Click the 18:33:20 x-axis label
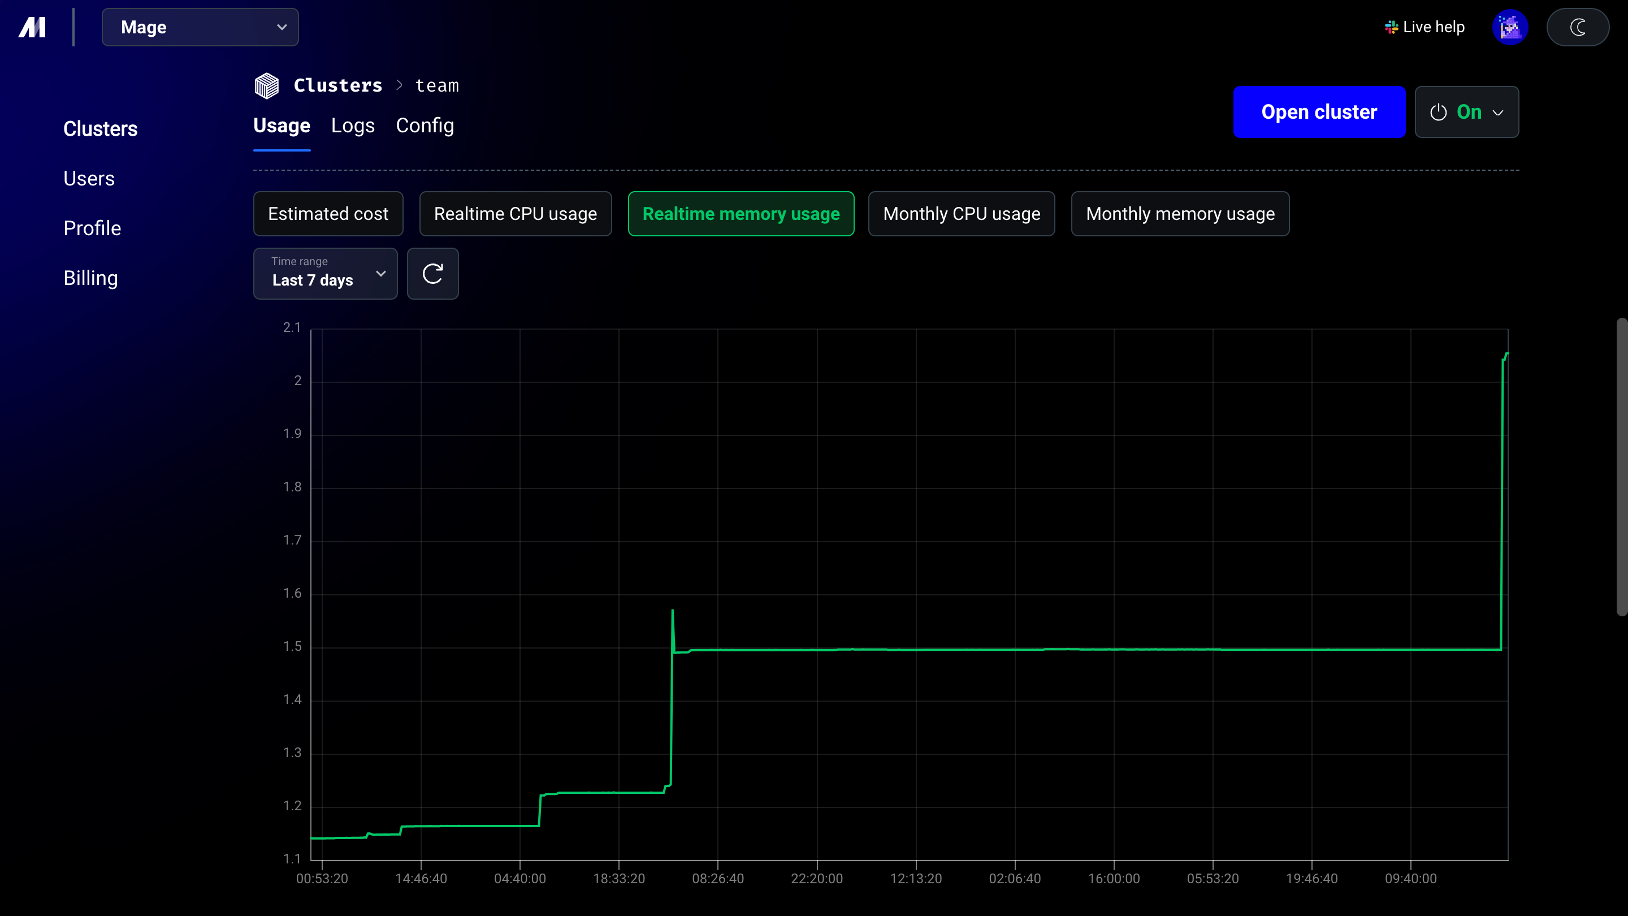 (x=620, y=879)
